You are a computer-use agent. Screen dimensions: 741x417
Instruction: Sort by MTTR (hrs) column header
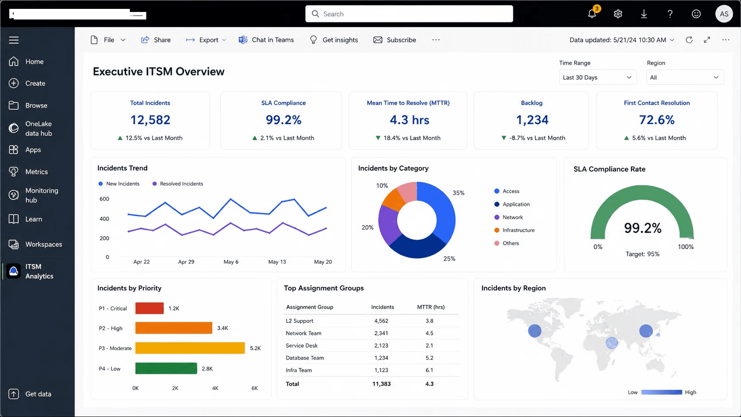tap(431, 307)
